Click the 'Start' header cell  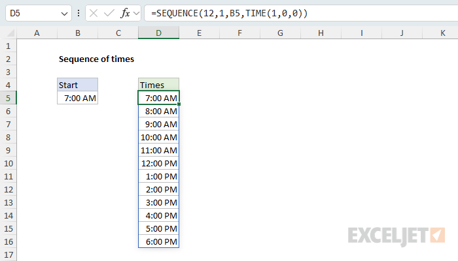pyautogui.click(x=77, y=85)
